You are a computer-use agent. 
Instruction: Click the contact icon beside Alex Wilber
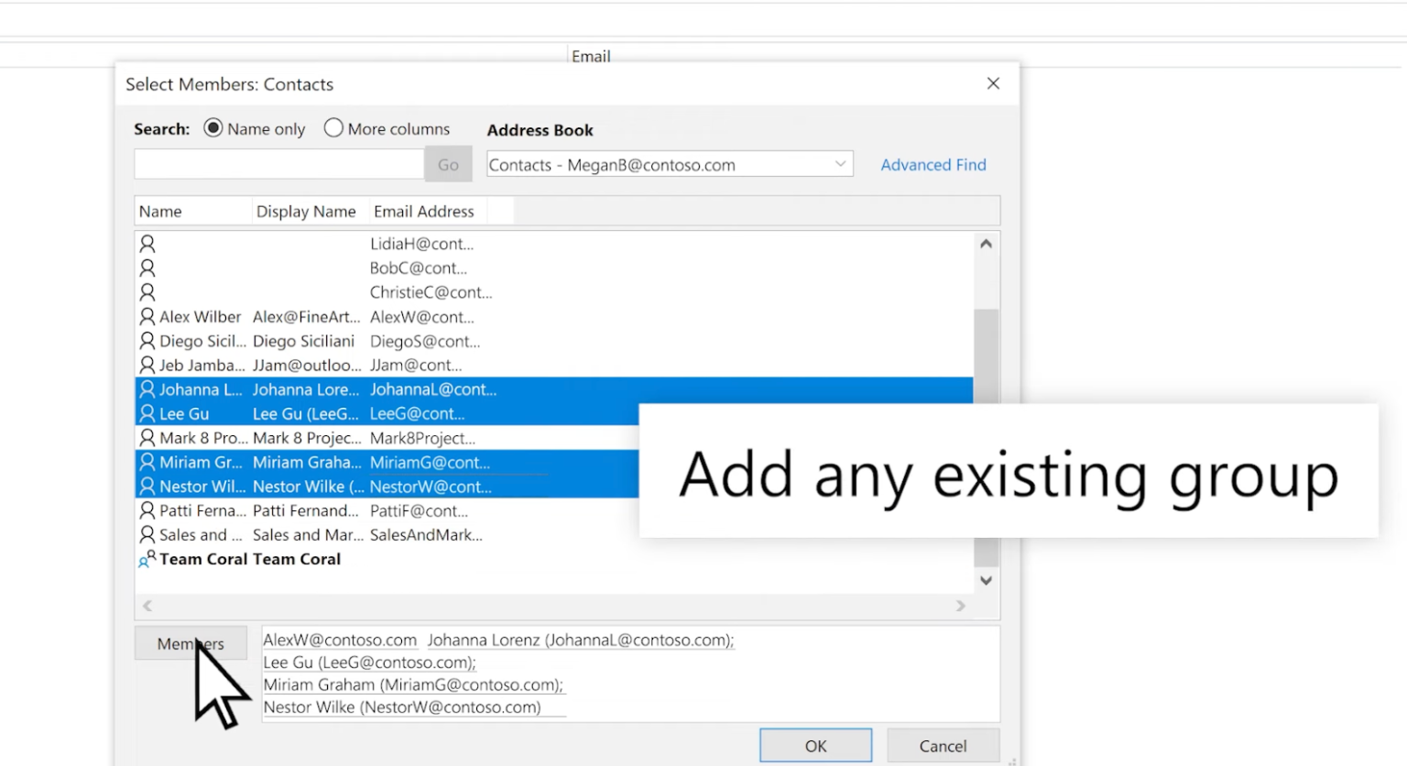click(x=147, y=316)
